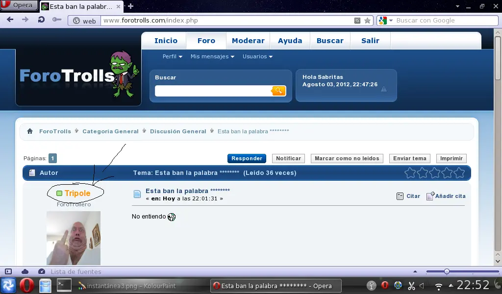This screenshot has height=294, width=502.
Task: Close the Esta ban la palabr tab
Action: point(119,6)
